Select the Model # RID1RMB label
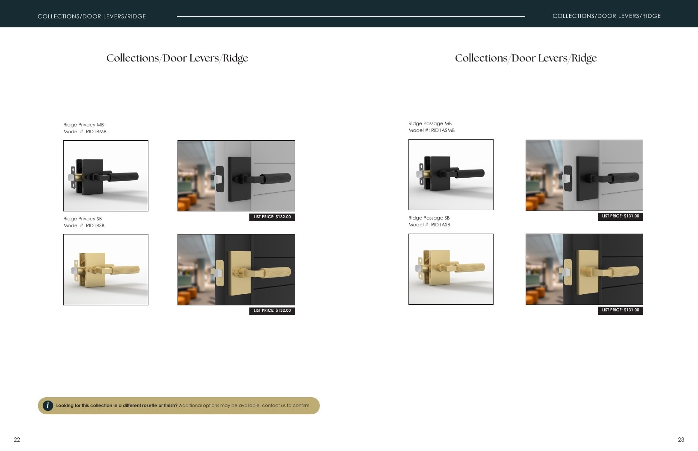Image resolution: width=698 pixels, height=451 pixels. 85,132
